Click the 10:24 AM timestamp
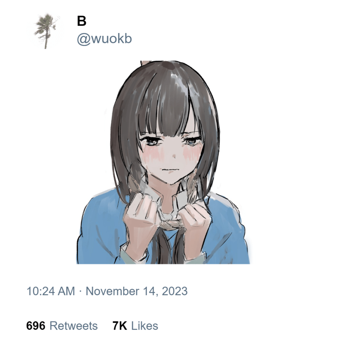This screenshot has height=349, width=340. [51, 291]
